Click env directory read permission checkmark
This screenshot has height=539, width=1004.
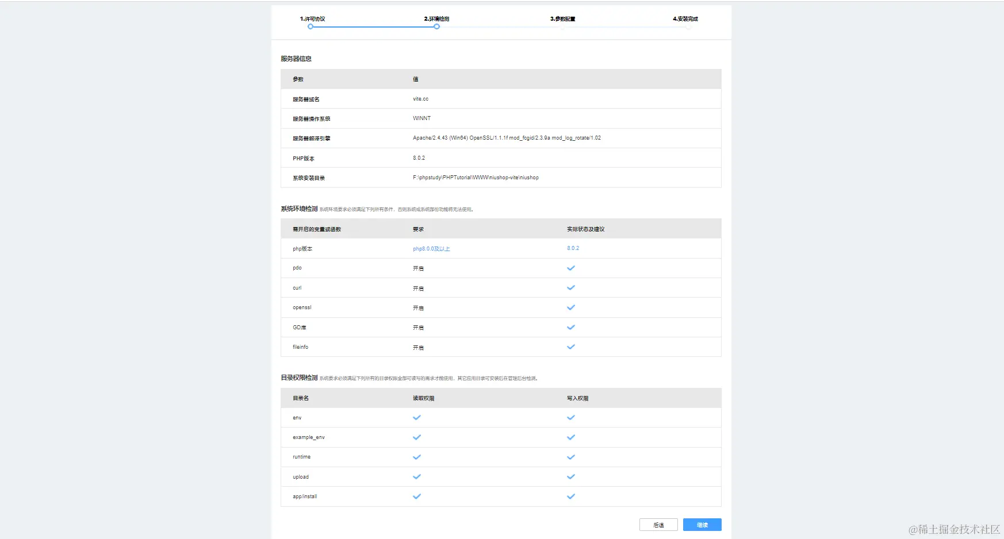pyautogui.click(x=417, y=418)
